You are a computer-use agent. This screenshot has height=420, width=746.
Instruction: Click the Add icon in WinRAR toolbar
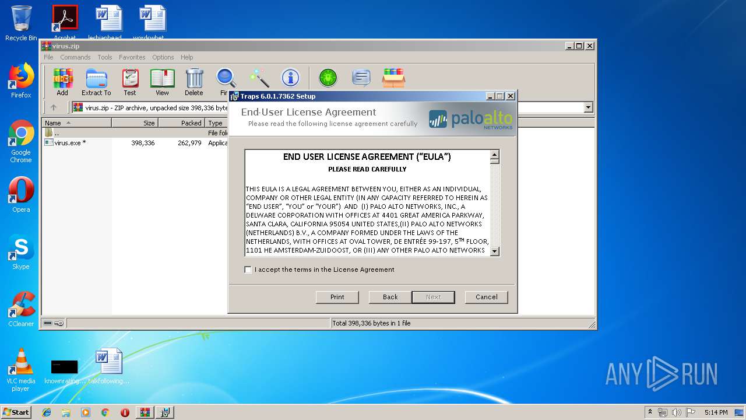pyautogui.click(x=62, y=82)
